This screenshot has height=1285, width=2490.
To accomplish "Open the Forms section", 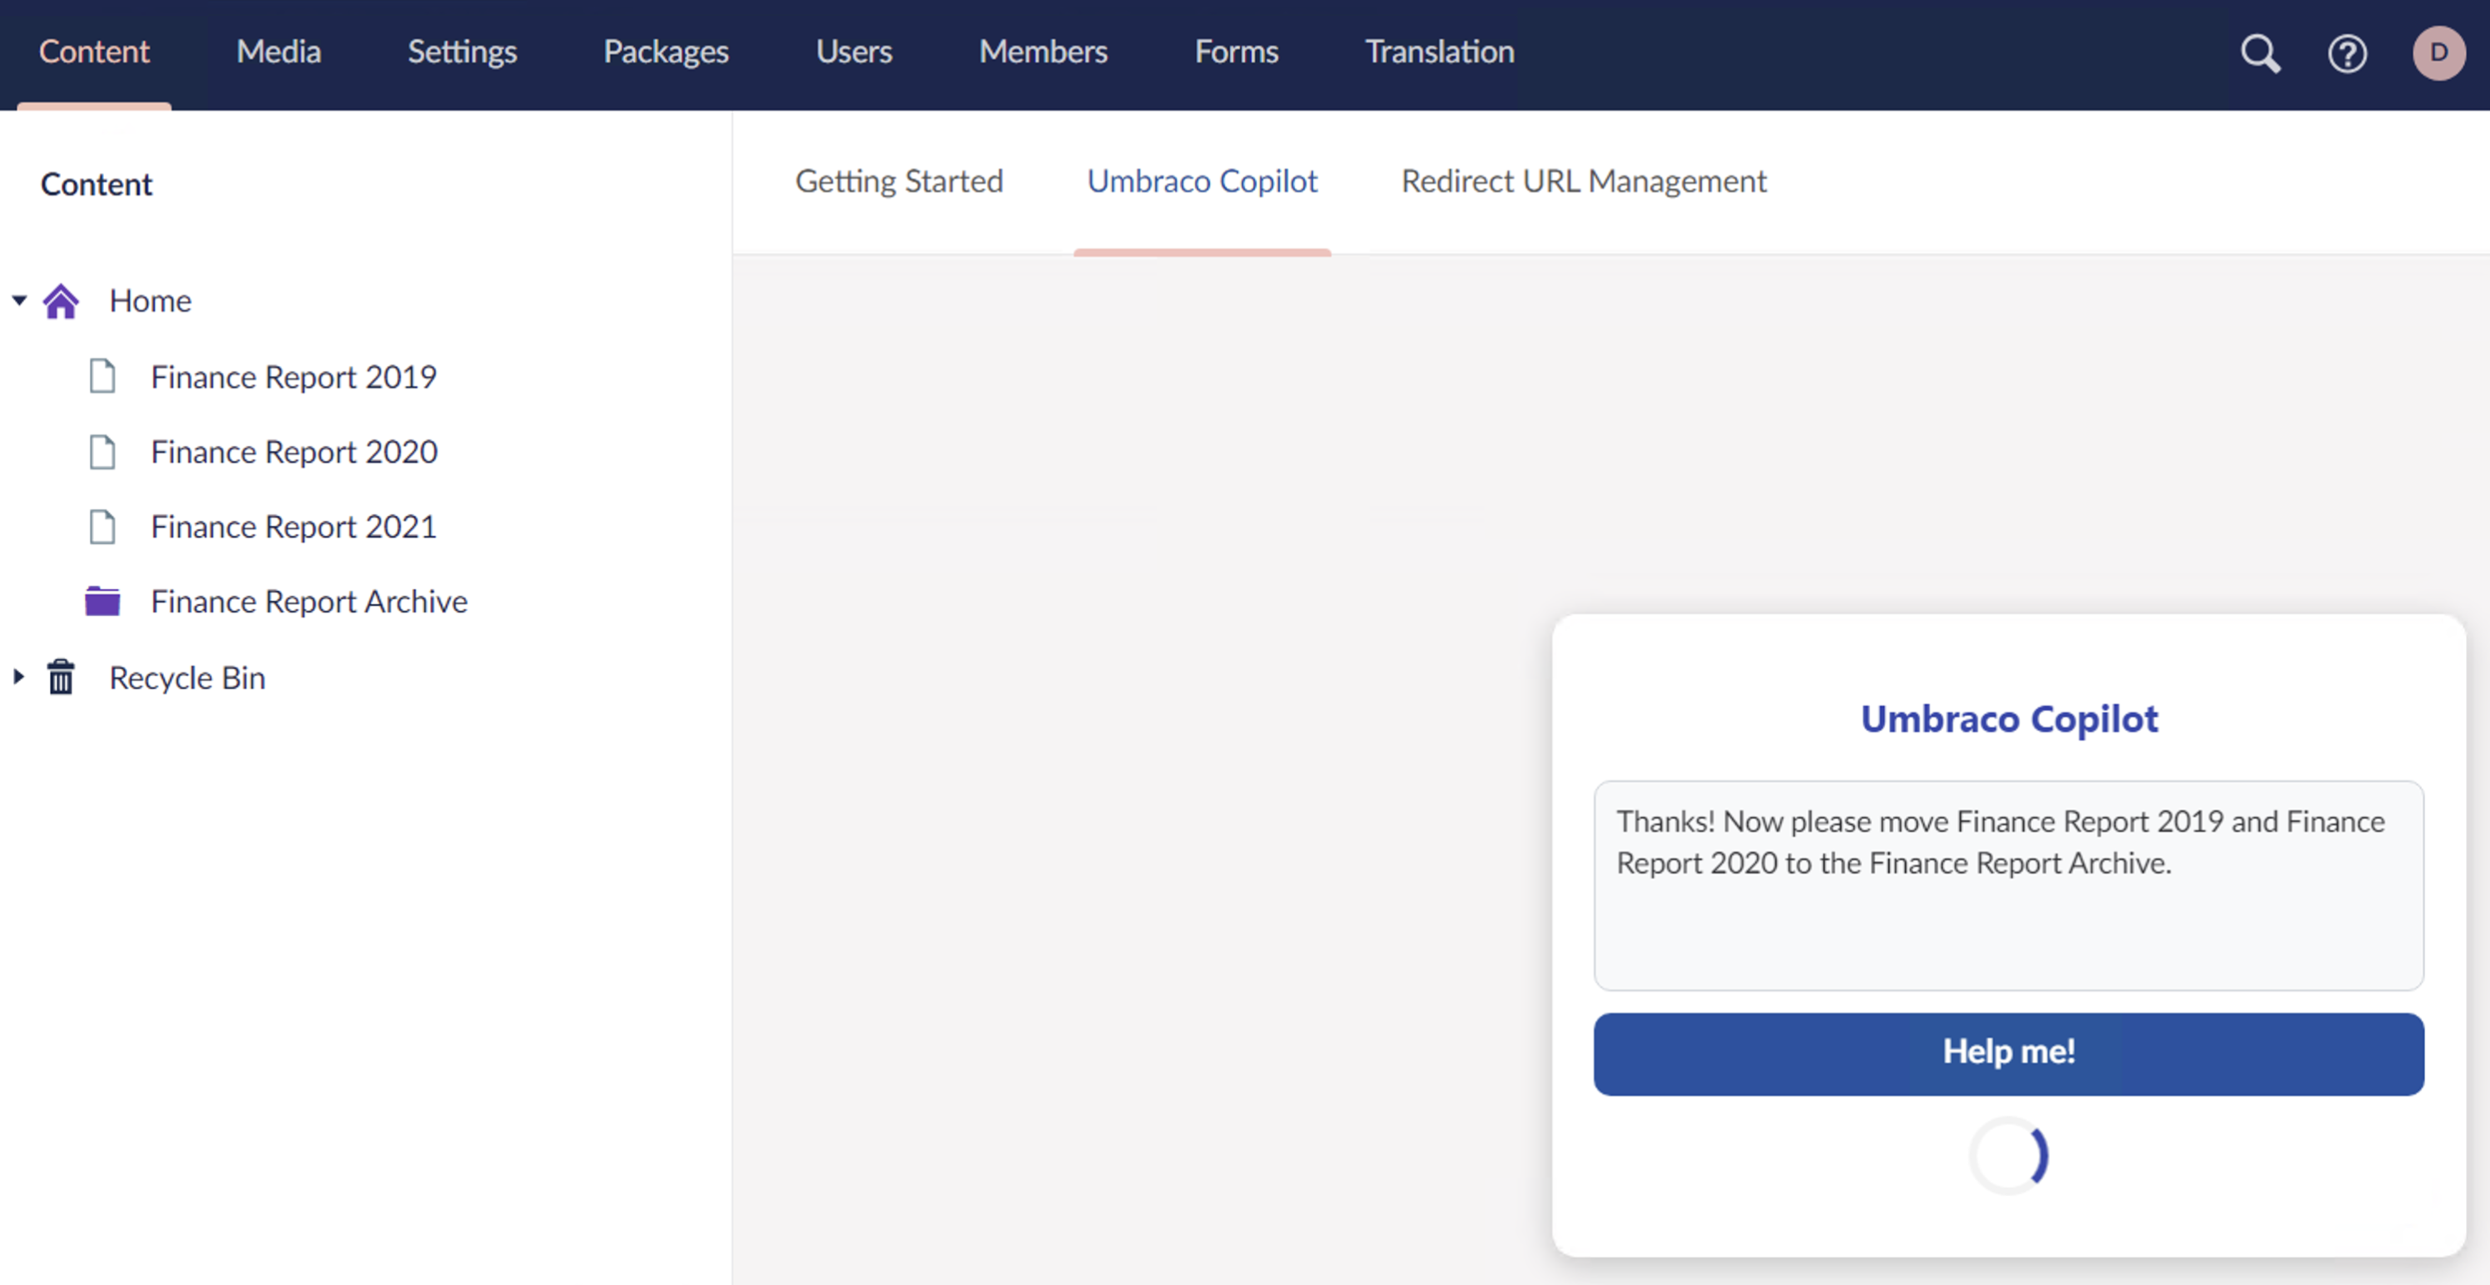I will pos(1237,52).
